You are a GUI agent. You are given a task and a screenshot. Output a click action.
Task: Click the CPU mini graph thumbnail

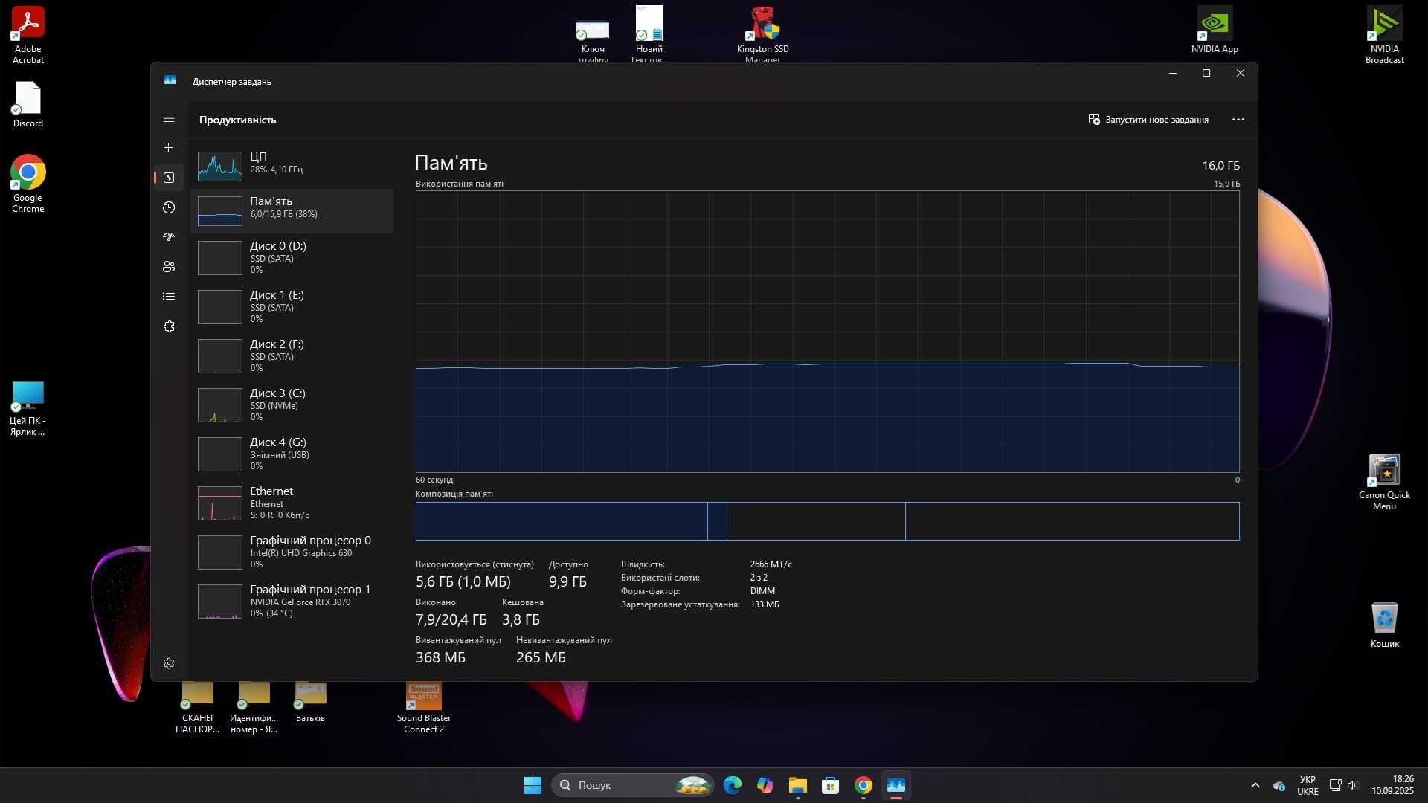tap(220, 167)
